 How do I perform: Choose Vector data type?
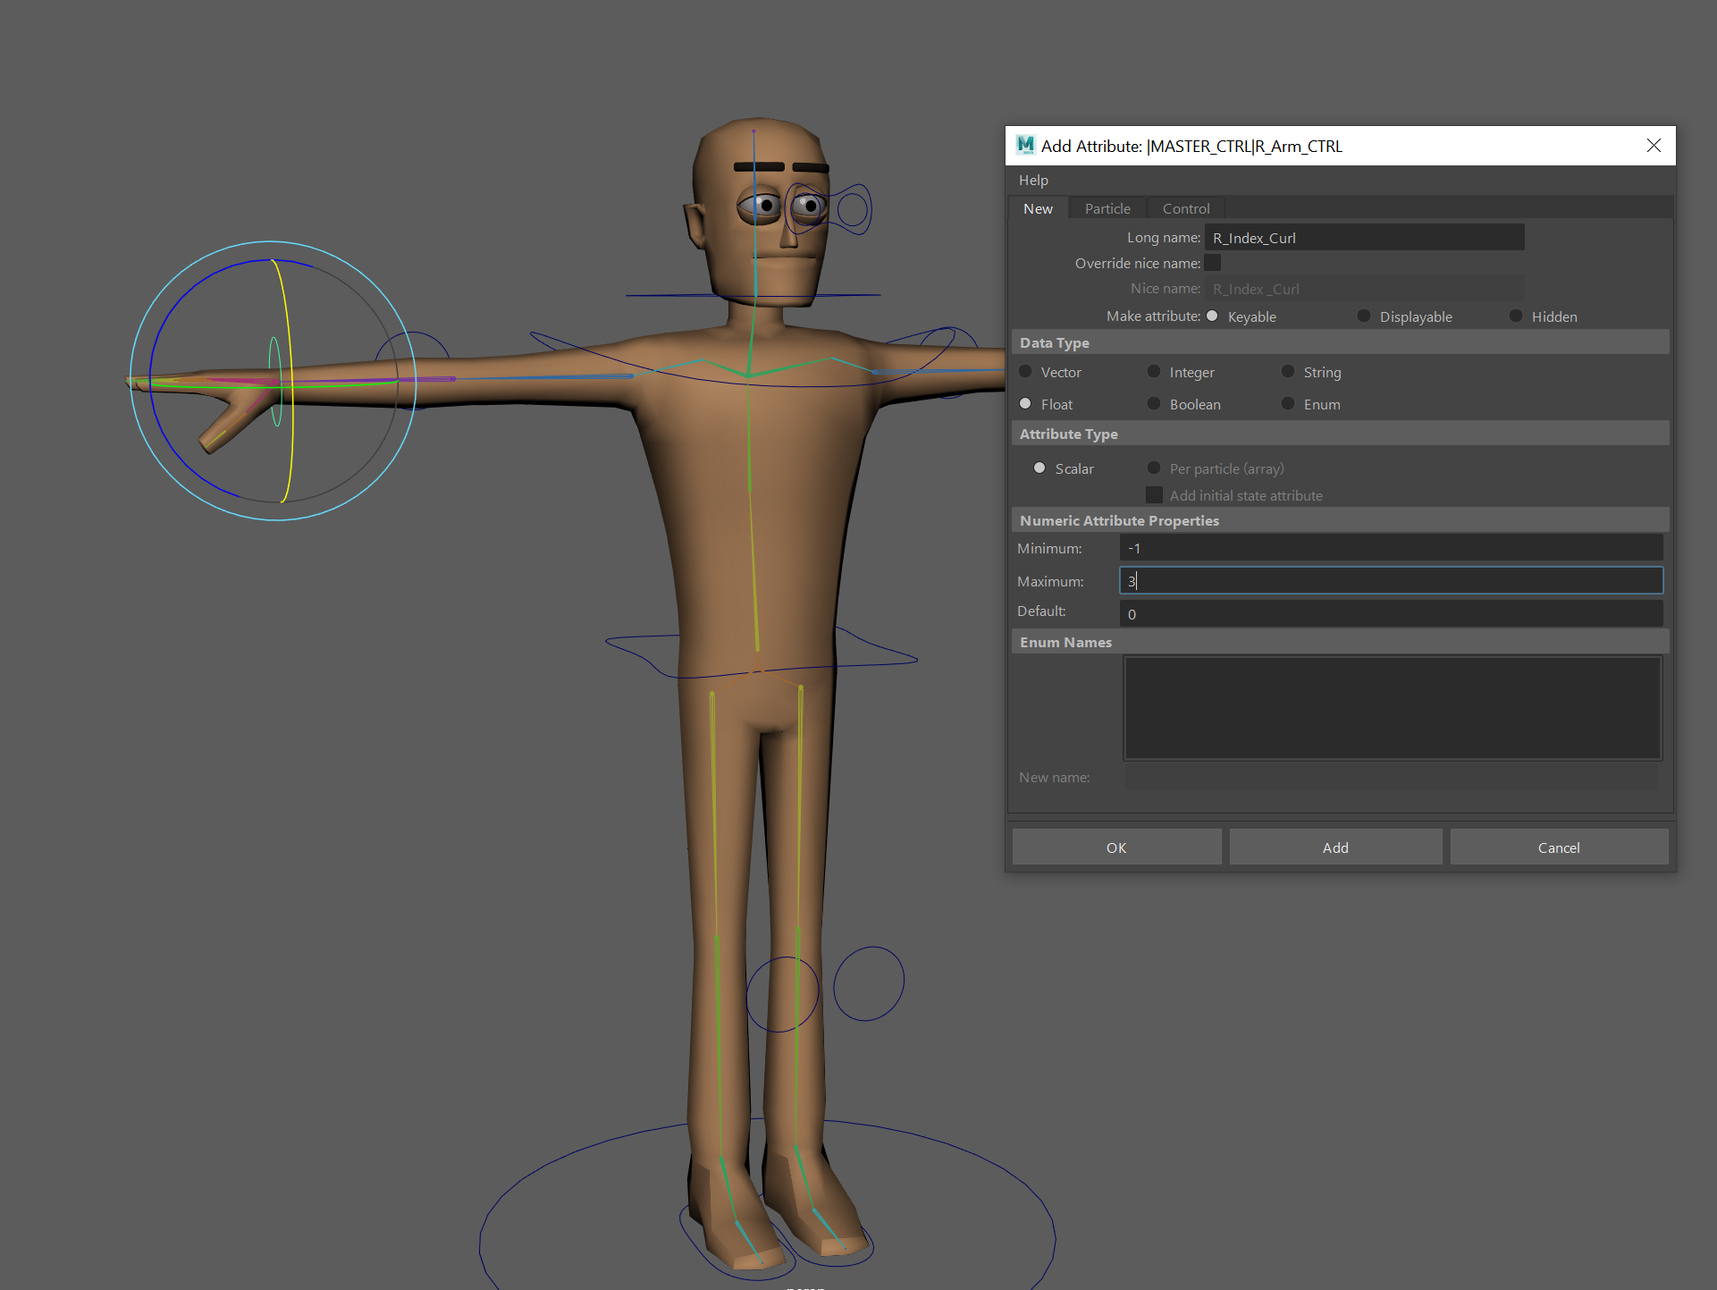[1026, 372]
